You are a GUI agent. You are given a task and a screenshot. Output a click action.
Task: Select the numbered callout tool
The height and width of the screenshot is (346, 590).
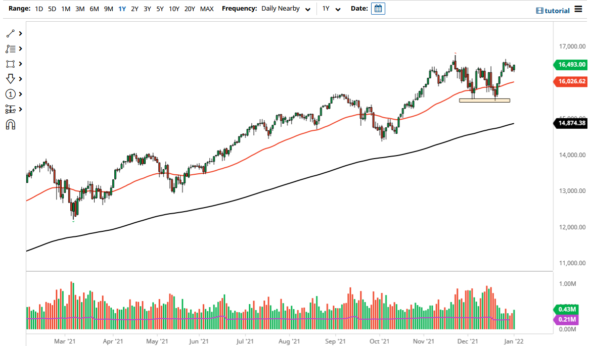point(11,94)
